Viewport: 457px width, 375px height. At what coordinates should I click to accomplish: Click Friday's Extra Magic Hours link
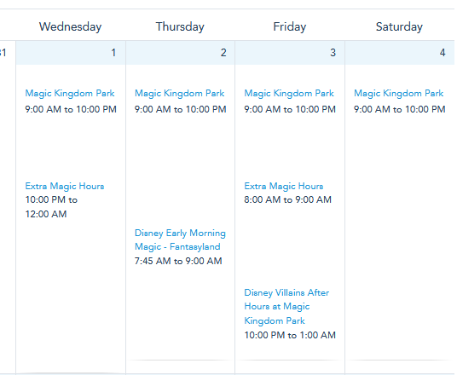pos(284,186)
